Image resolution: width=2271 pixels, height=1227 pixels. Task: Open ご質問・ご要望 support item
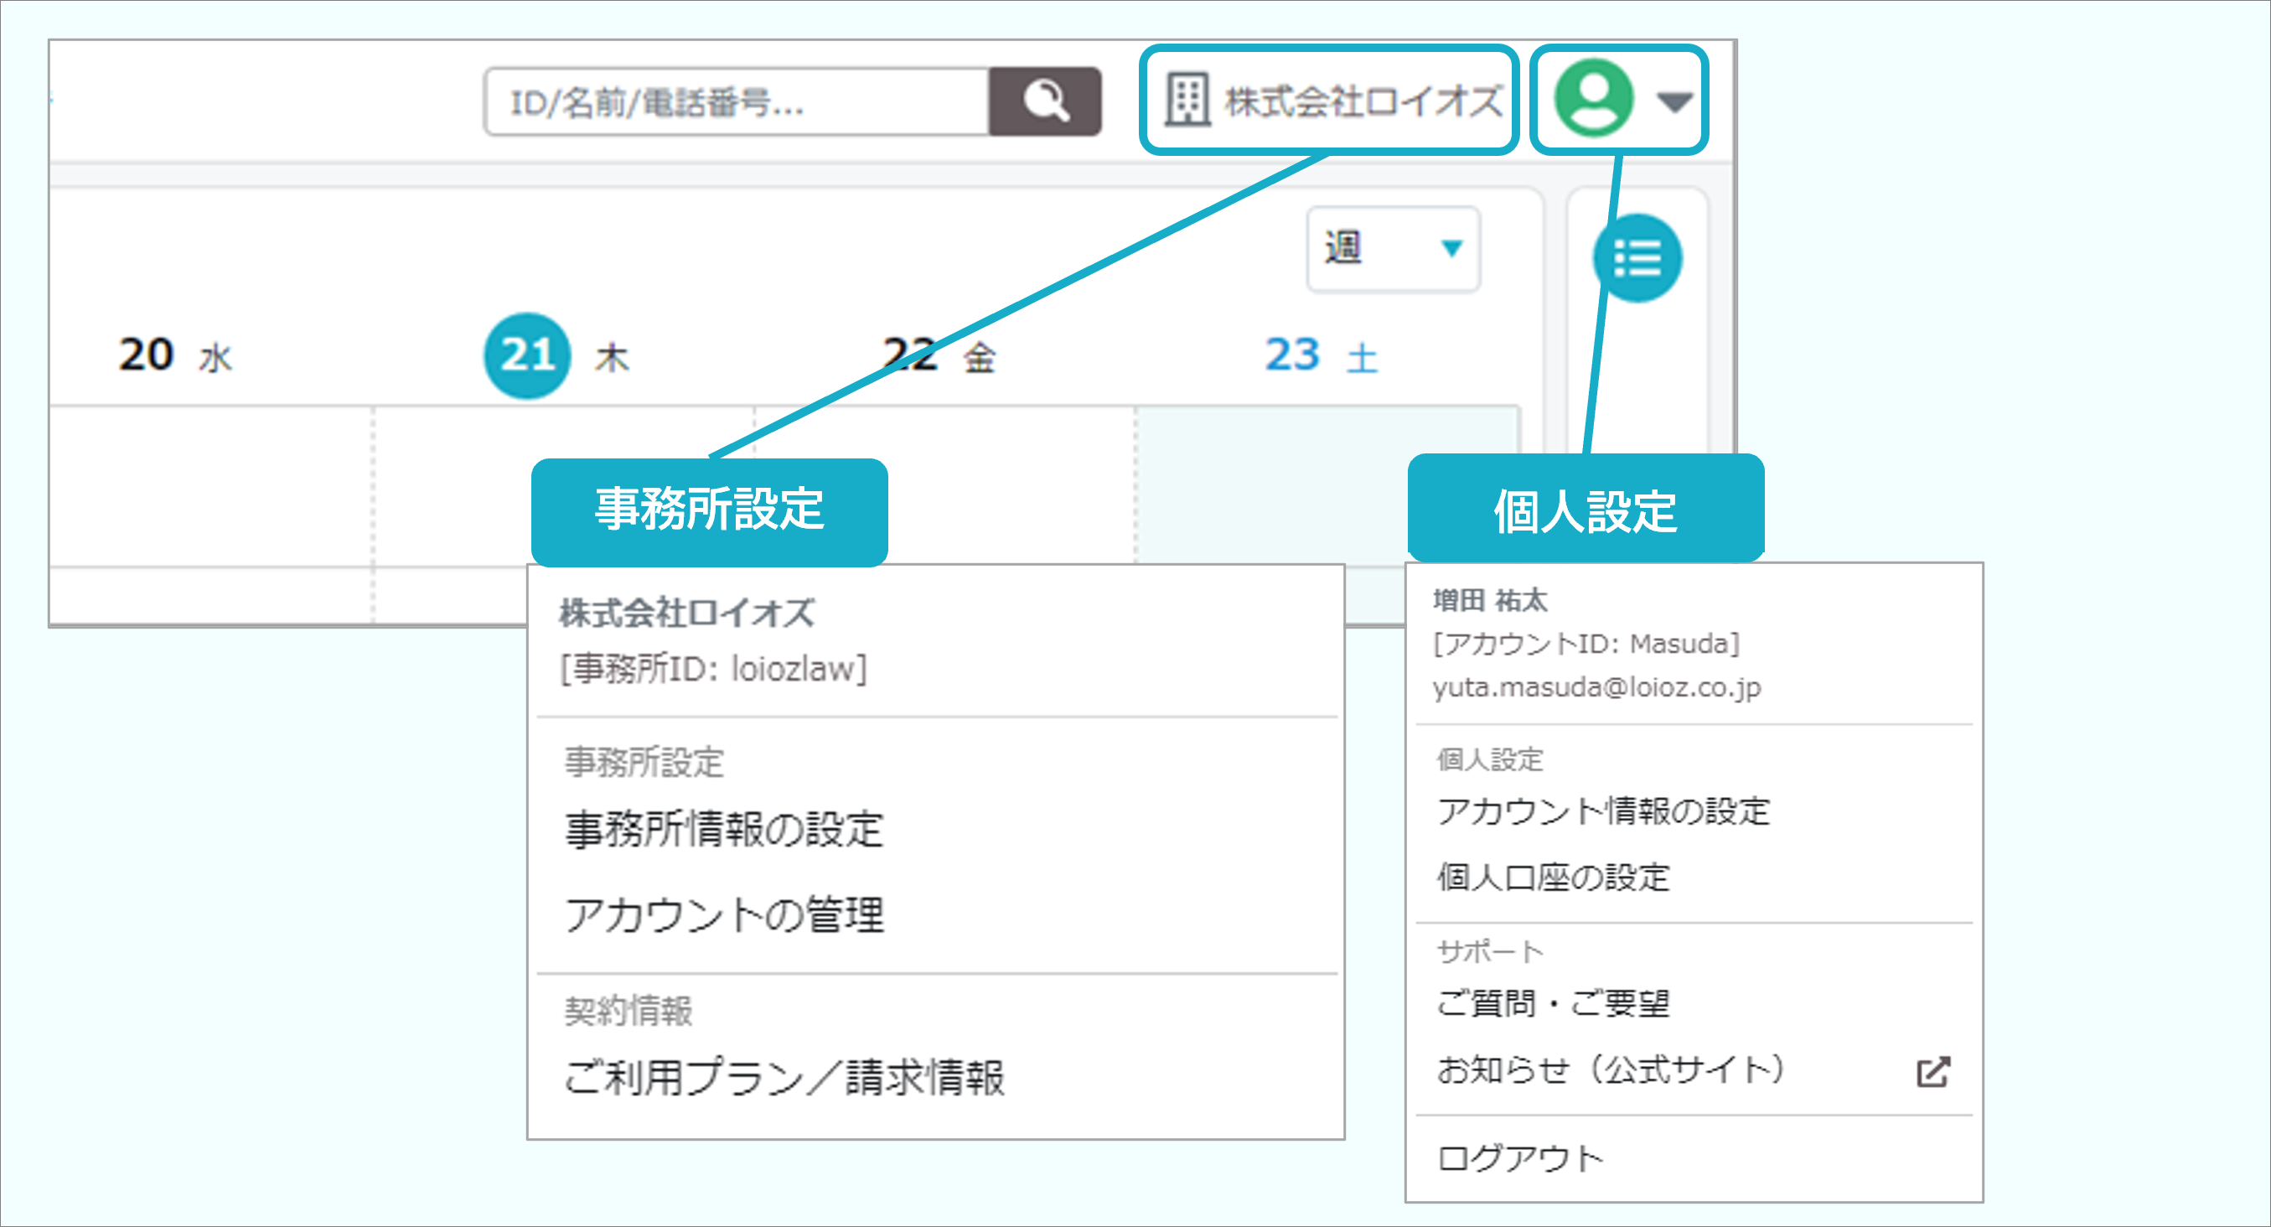1554,1003
